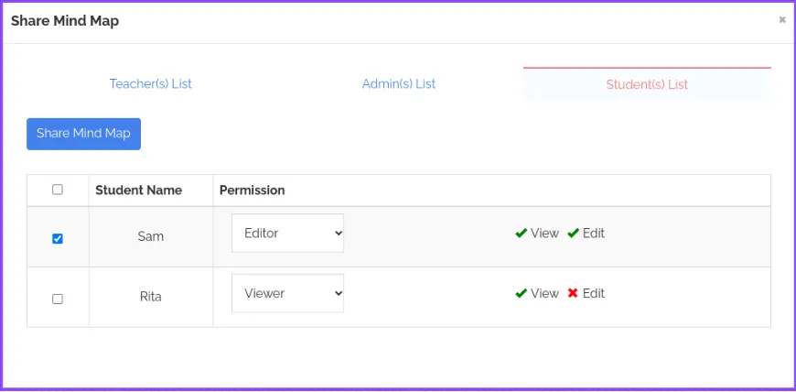Check the checkbox next to Rita
The width and height of the screenshot is (796, 392).
[x=58, y=299]
